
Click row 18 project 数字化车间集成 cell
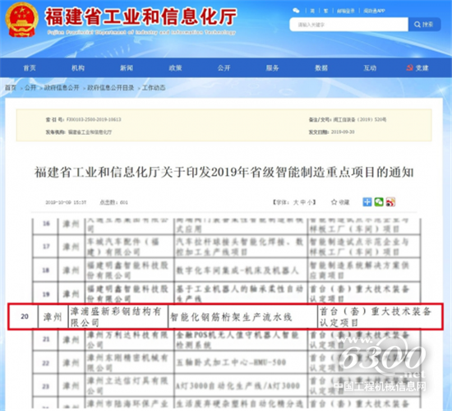coord(241,270)
